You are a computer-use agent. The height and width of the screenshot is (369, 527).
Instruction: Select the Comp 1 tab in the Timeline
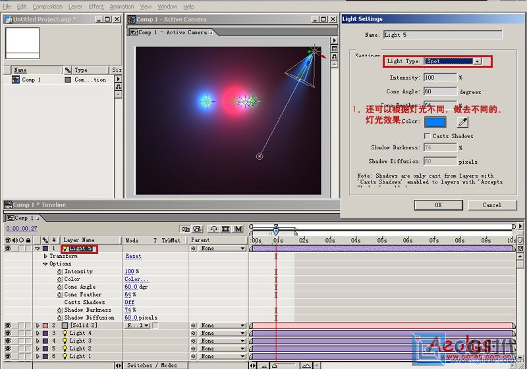[x=24, y=218]
